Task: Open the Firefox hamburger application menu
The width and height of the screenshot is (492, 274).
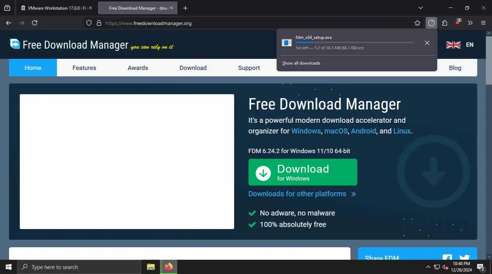Action: click(483, 23)
